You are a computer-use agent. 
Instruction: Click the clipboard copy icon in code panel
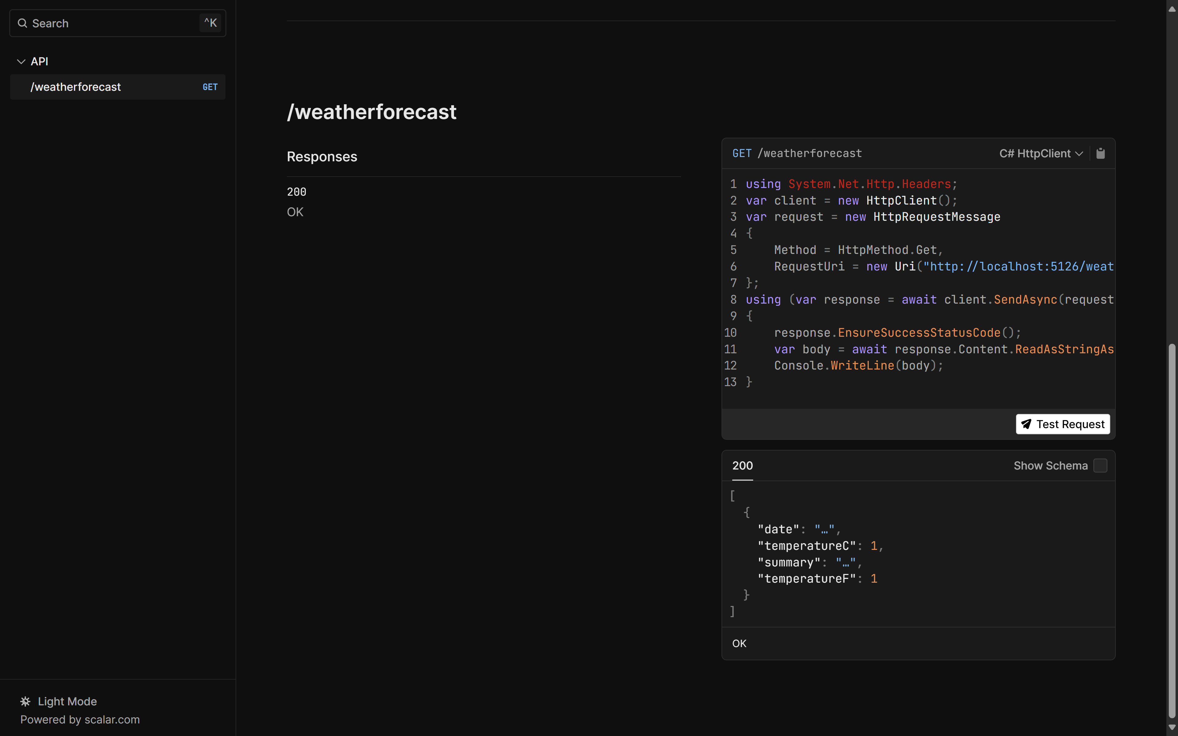[x=1100, y=154]
